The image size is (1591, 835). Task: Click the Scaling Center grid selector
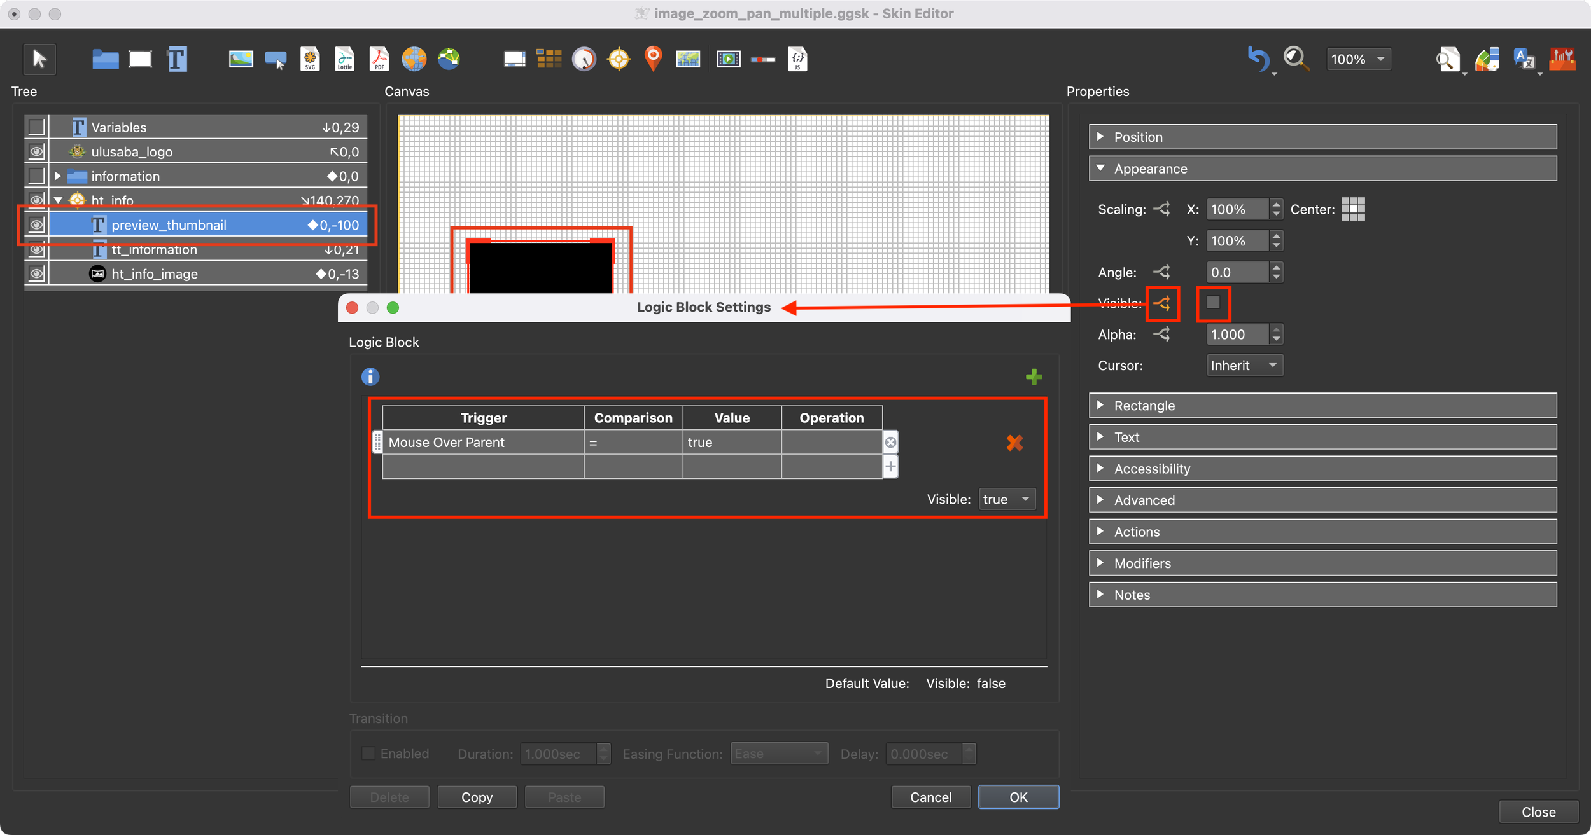tap(1353, 209)
